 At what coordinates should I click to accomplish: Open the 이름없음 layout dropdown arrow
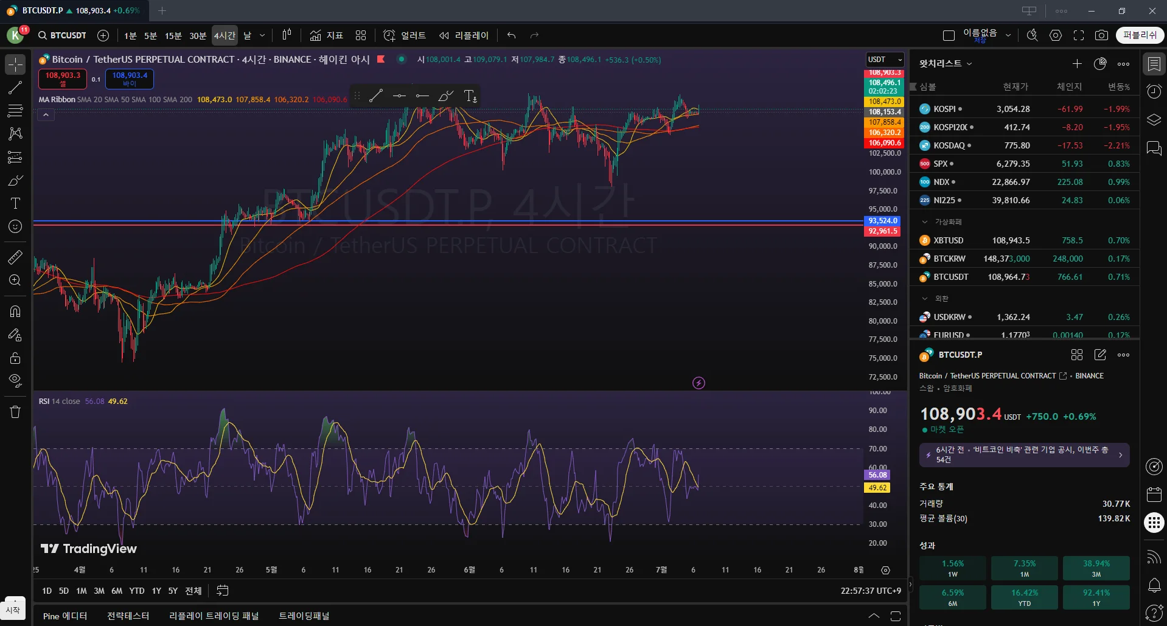pos(1008,35)
